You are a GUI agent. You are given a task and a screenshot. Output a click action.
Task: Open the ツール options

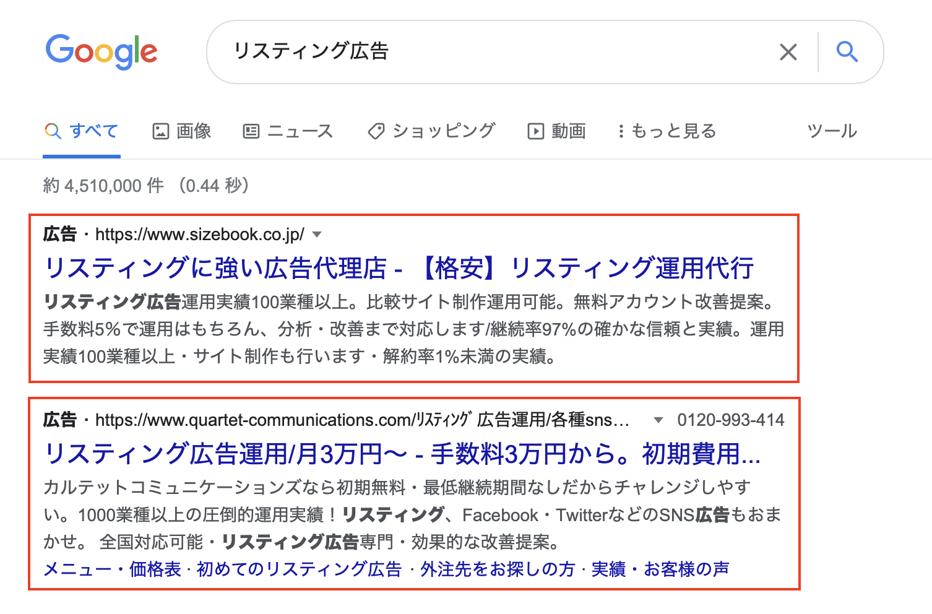pos(832,131)
